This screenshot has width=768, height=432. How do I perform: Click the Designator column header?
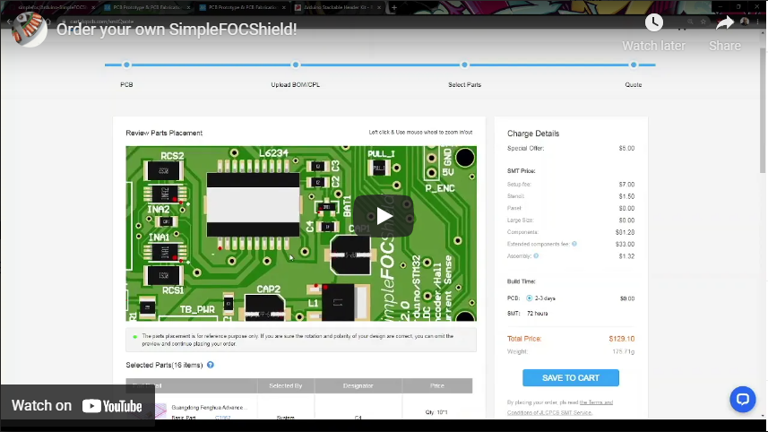[x=358, y=386]
